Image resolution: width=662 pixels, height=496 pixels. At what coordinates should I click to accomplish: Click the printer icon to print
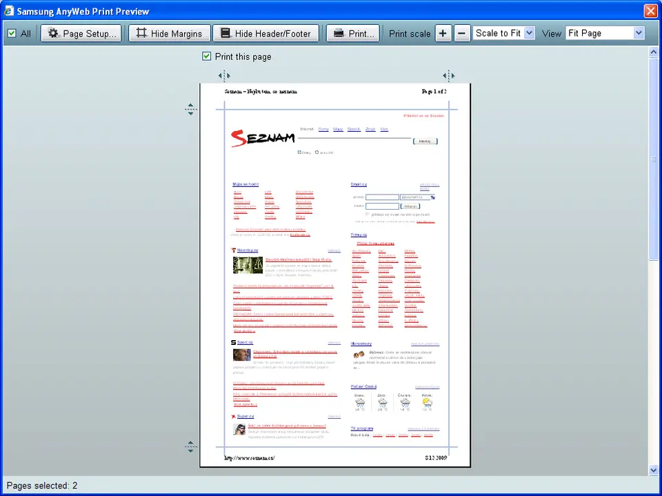click(339, 33)
